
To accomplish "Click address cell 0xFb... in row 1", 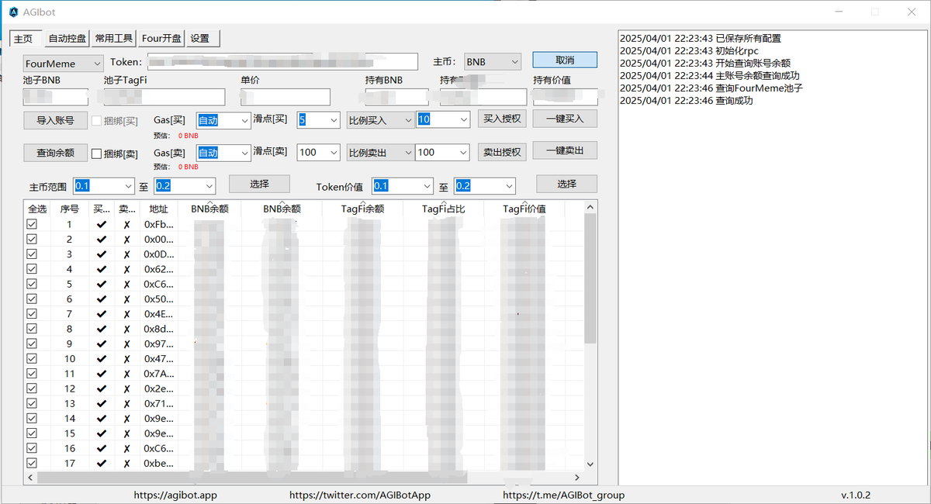I will click(159, 225).
